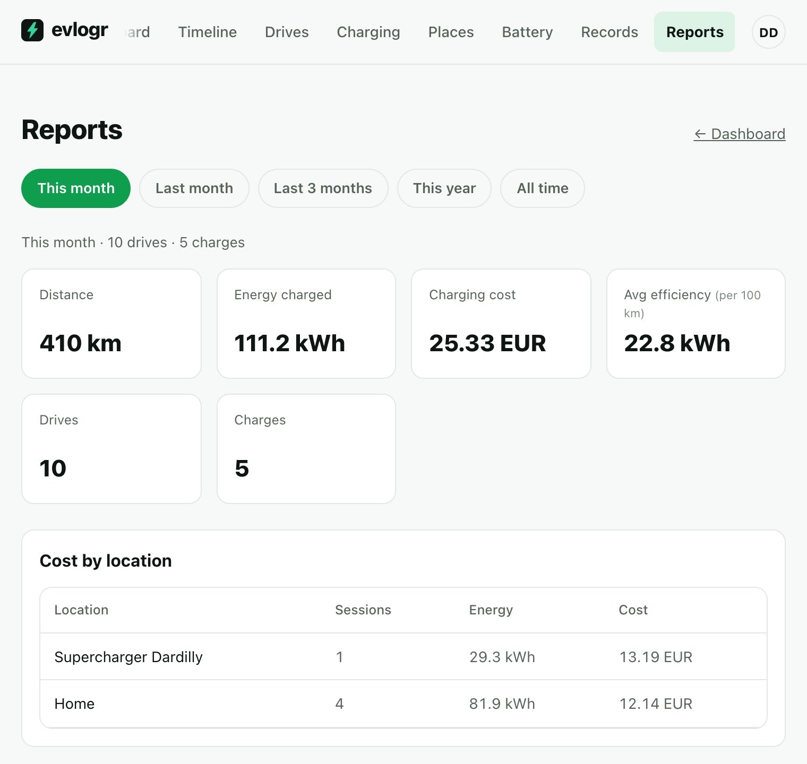The image size is (807, 764).
Task: Click the Energy column header
Action: [491, 610]
